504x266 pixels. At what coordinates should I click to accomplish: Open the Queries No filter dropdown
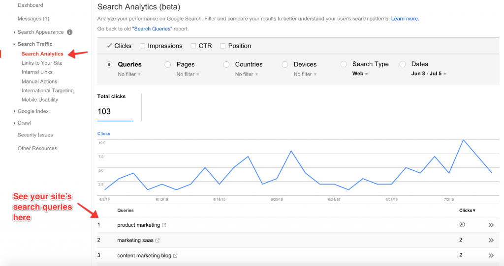[x=129, y=74]
